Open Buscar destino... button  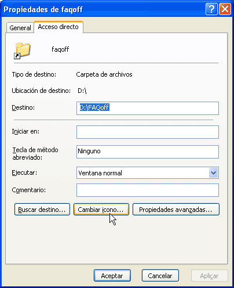(x=42, y=209)
